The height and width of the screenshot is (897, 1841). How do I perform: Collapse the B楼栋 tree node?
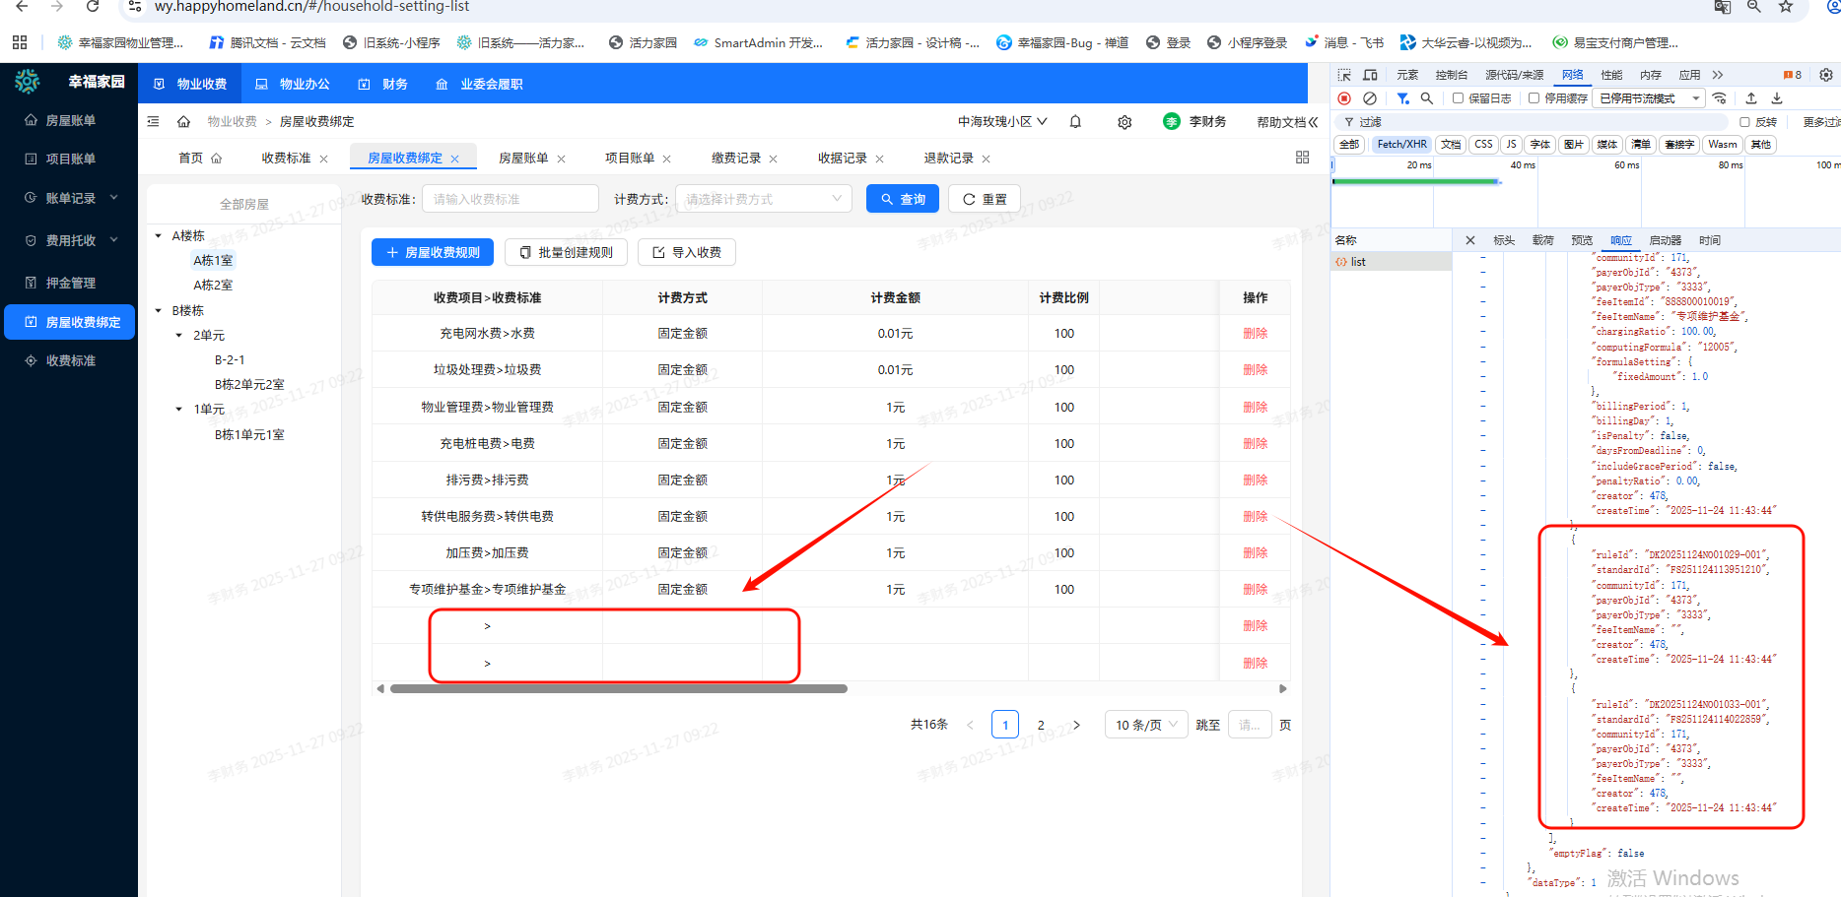[159, 311]
